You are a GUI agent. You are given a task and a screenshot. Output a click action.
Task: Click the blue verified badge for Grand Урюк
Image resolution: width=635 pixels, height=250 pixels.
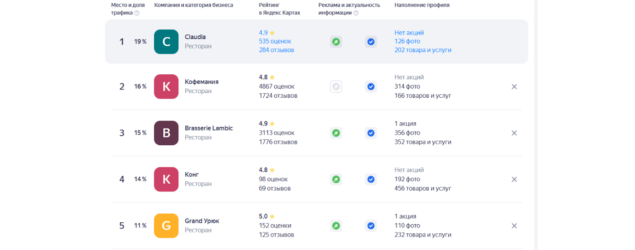371,226
